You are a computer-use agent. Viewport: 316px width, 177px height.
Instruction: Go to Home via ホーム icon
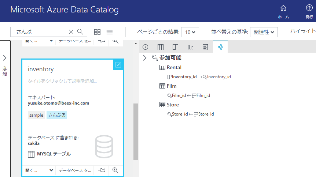[x=283, y=12]
